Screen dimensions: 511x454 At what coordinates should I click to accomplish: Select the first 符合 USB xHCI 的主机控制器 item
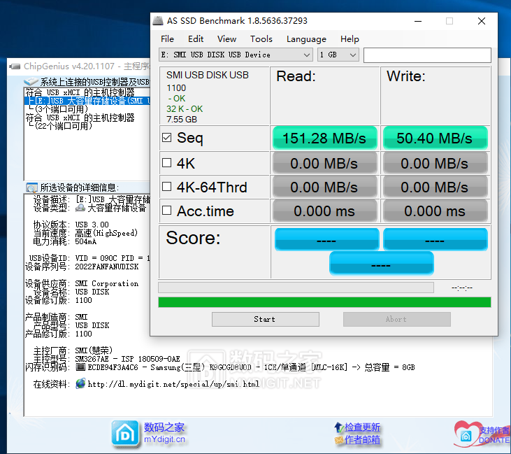80,92
